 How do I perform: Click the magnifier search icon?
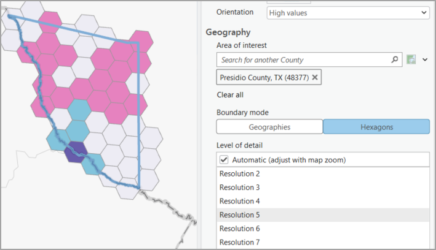(x=395, y=60)
